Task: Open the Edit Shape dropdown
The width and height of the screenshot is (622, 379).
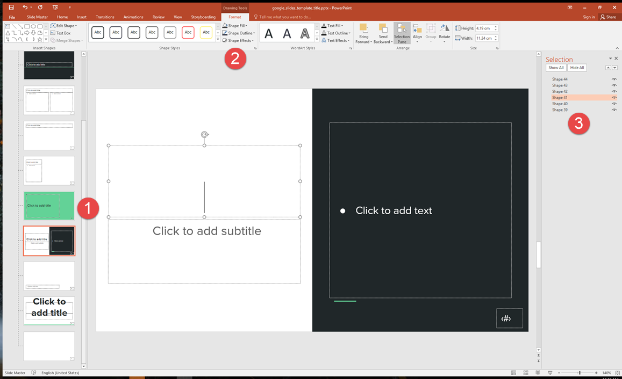Action: pos(63,25)
